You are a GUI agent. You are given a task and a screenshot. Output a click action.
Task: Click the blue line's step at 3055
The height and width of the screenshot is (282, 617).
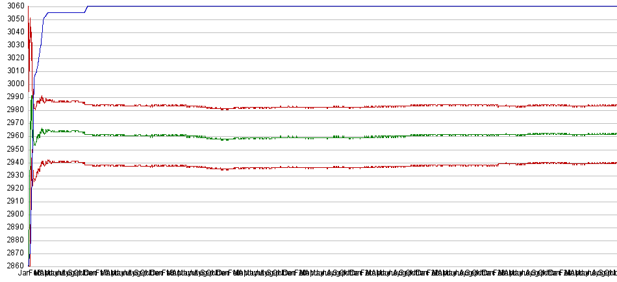(65, 12)
